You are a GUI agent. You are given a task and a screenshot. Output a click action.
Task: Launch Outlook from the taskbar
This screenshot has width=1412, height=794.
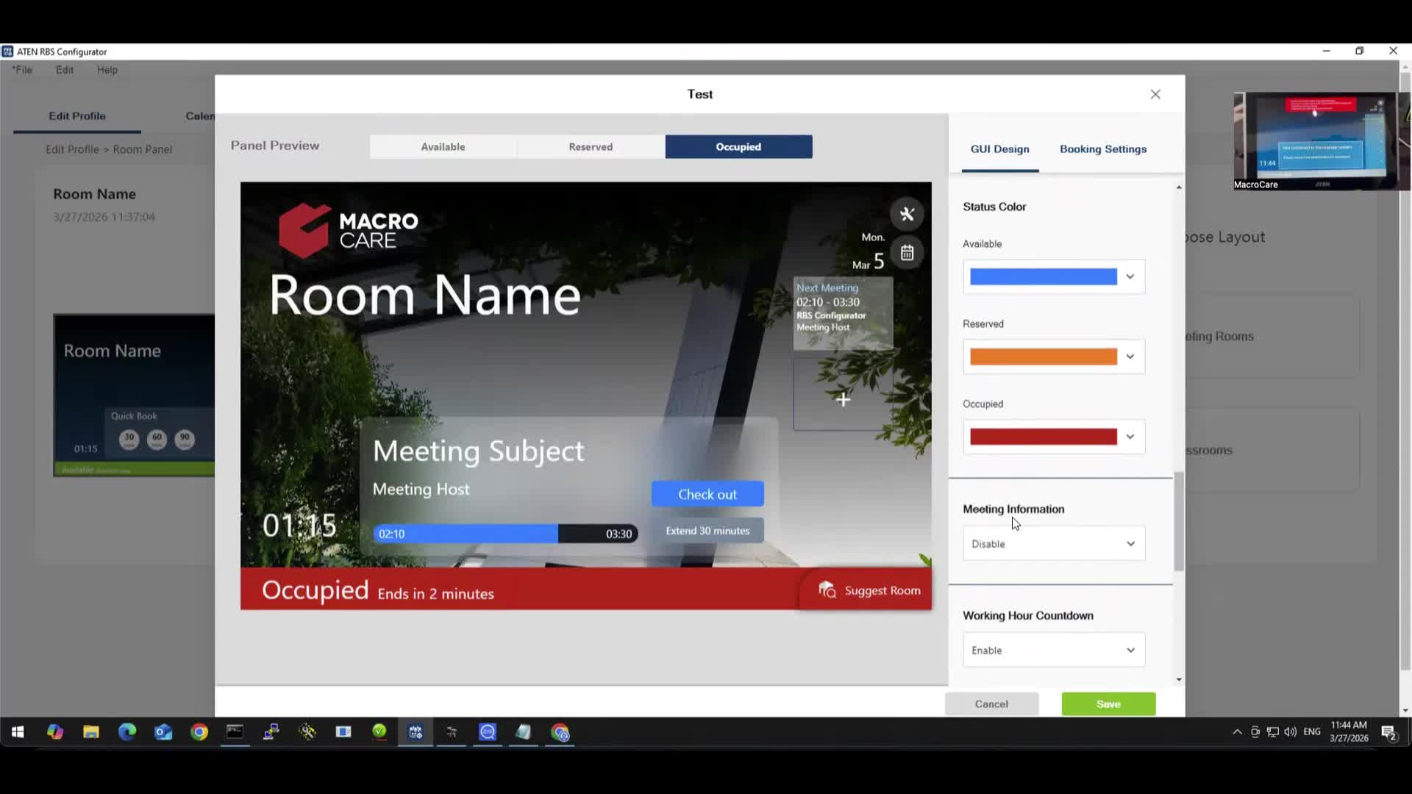pyautogui.click(x=163, y=732)
